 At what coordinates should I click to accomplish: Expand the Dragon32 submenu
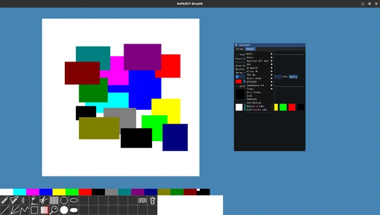(x=259, y=68)
